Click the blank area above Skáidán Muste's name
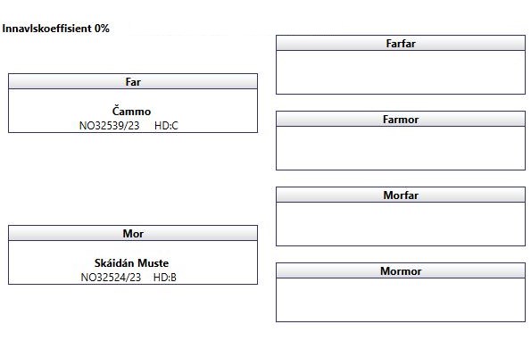531x349 pixels. click(x=133, y=249)
